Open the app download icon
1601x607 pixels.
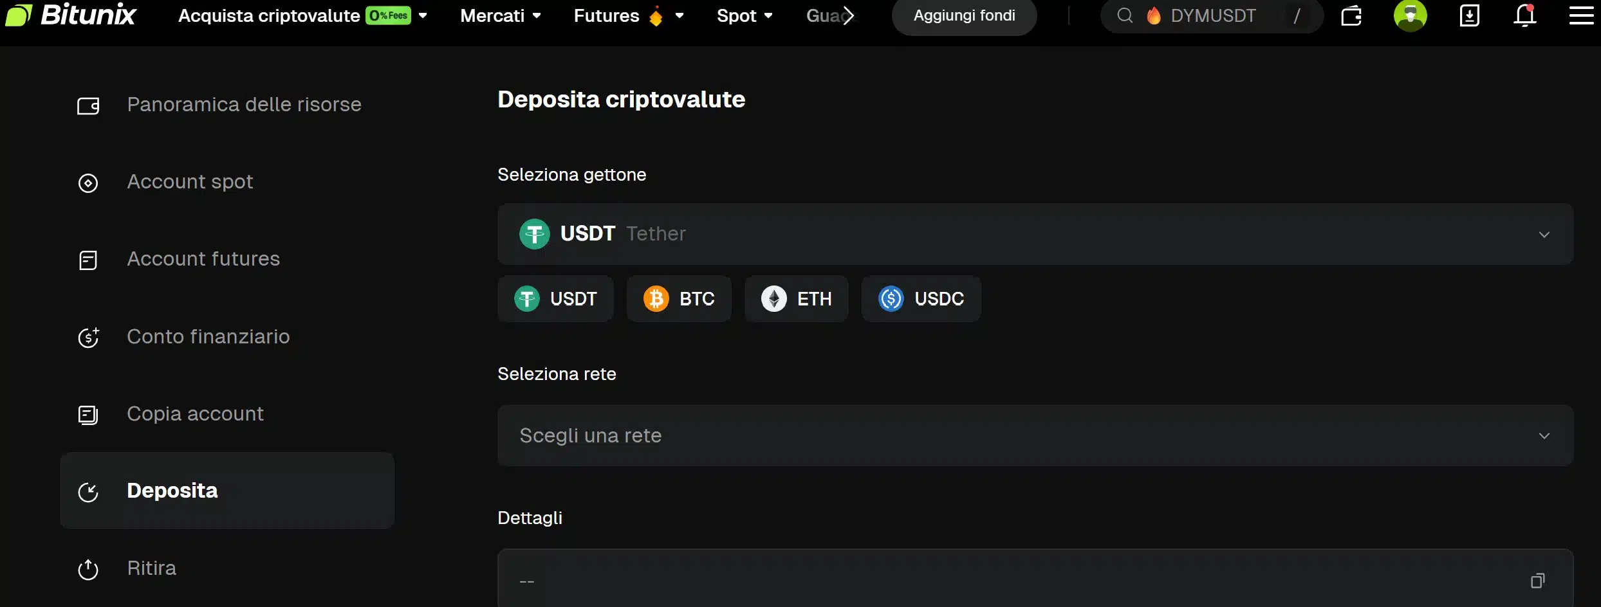(1470, 15)
